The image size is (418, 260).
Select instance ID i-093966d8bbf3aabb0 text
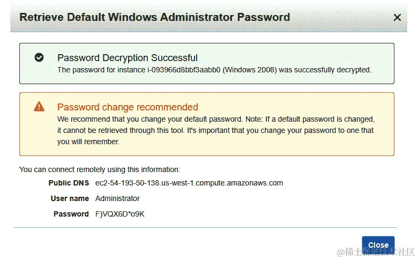[x=184, y=70]
